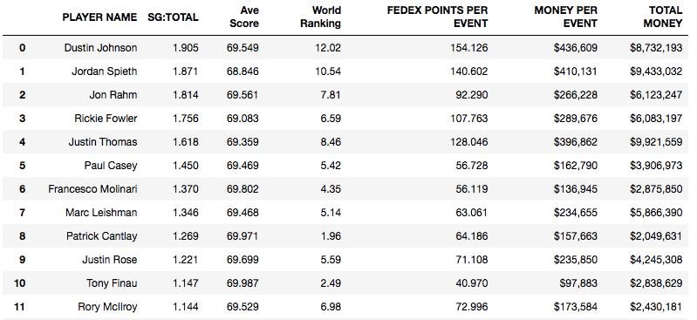Click Patrick Cantlay's FedEx points 64.186
The image size is (697, 320).
(x=472, y=236)
